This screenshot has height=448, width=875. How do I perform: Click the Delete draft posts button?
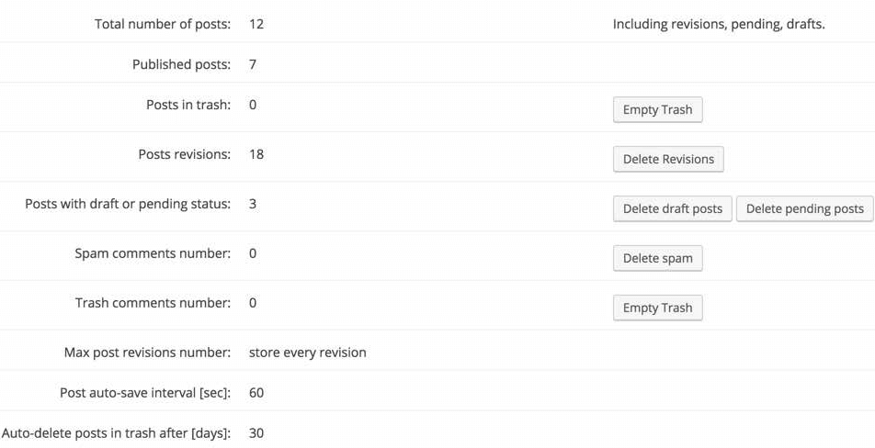tap(672, 209)
